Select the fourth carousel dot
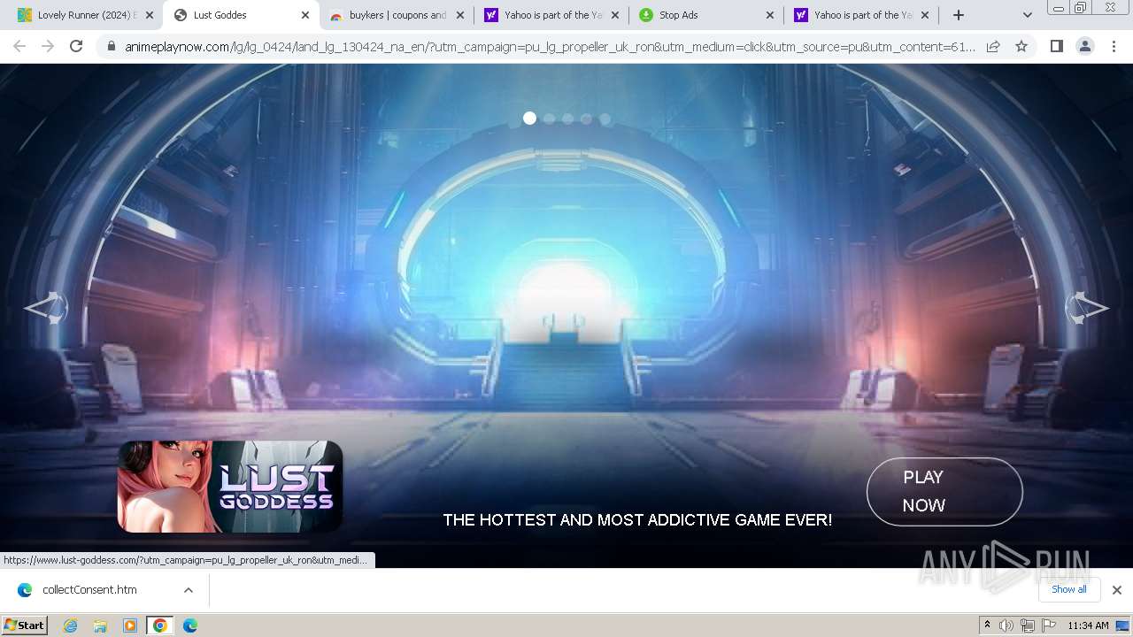Image resolution: width=1133 pixels, height=637 pixels. pyautogui.click(x=586, y=119)
